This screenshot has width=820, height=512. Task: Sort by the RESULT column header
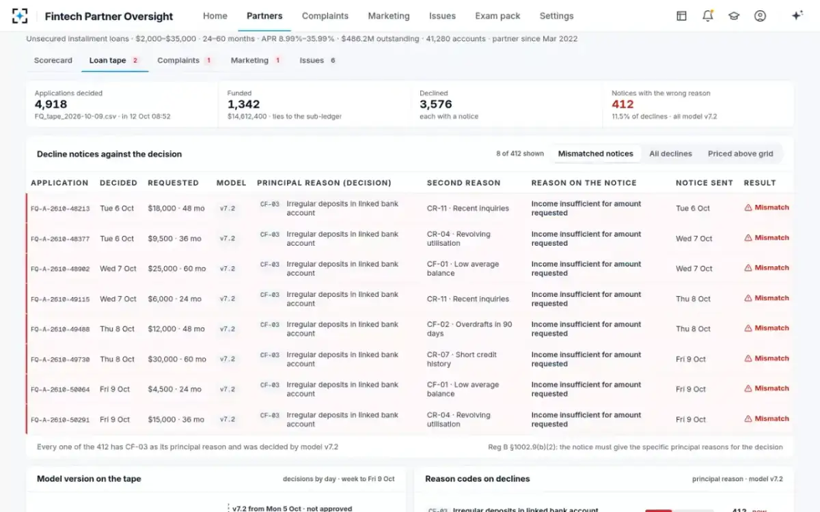(x=760, y=183)
